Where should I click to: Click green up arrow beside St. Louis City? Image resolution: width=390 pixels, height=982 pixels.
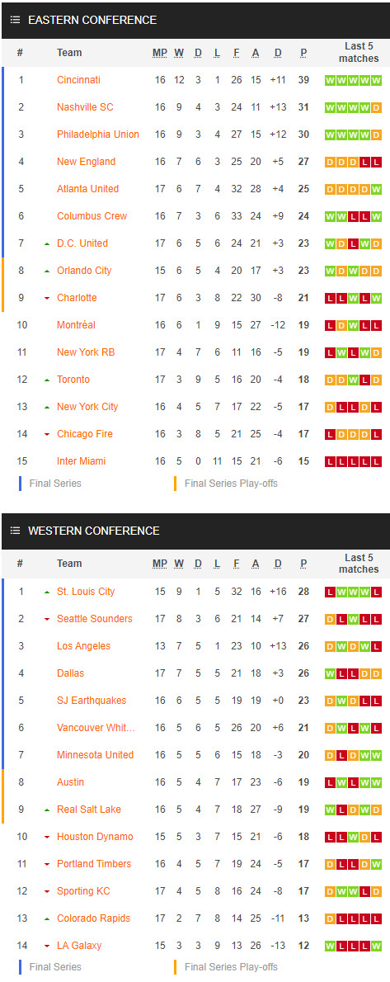[47, 592]
